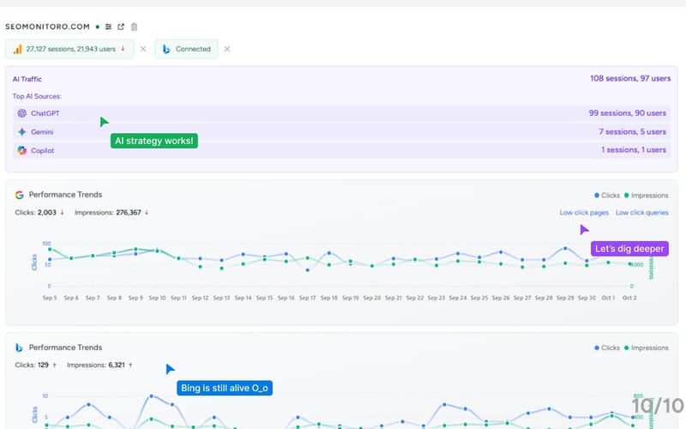Open the Low click pages link
The image size is (686, 429).
click(x=584, y=213)
